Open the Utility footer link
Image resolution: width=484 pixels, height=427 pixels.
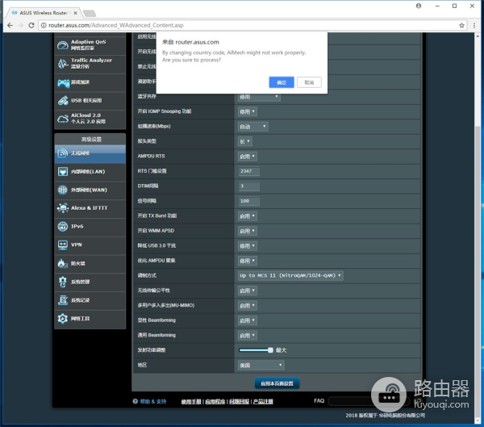(215, 401)
